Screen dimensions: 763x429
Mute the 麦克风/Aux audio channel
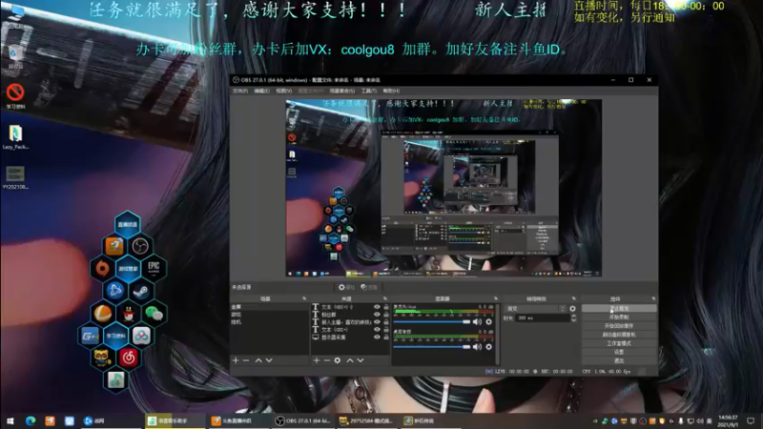tap(478, 321)
